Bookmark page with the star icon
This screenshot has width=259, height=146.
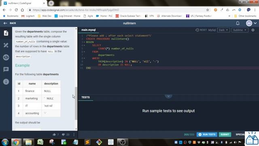(x=208, y=10)
